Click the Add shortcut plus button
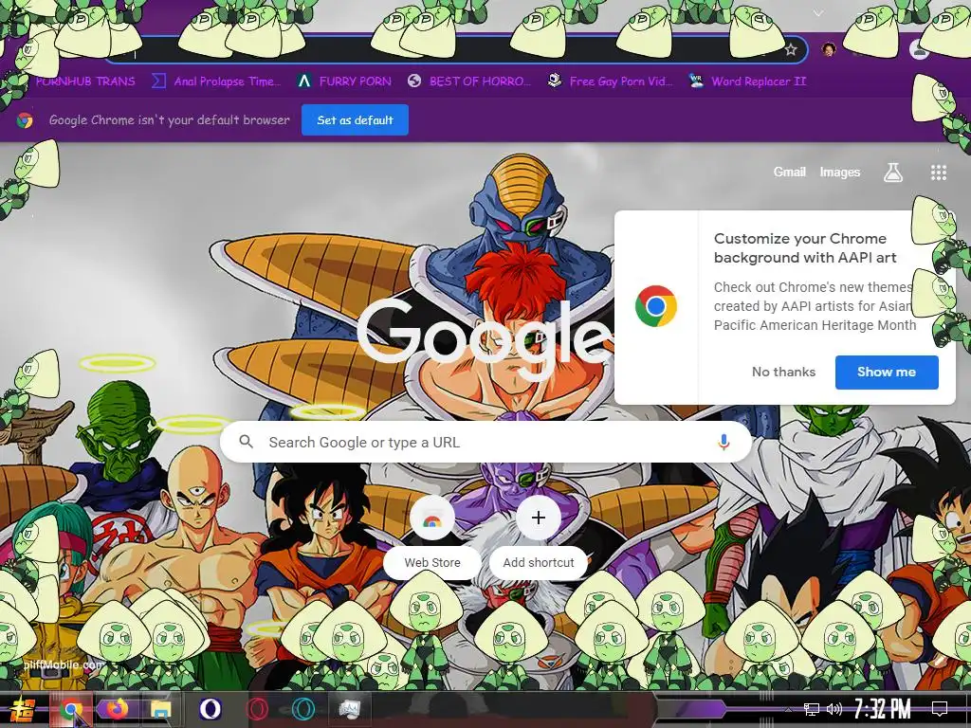The height and width of the screenshot is (728, 971). coord(539,518)
